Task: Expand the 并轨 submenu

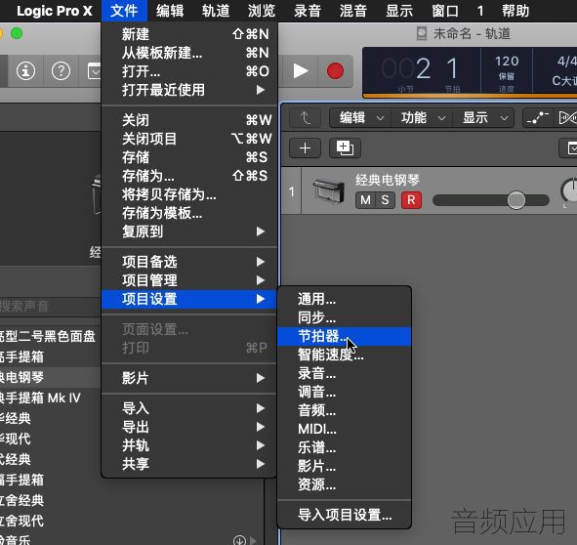Action: pos(189,445)
